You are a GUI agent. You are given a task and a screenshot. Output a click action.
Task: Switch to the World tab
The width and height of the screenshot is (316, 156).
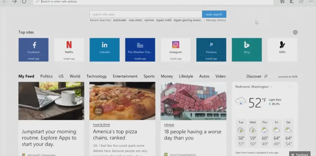(x=75, y=76)
